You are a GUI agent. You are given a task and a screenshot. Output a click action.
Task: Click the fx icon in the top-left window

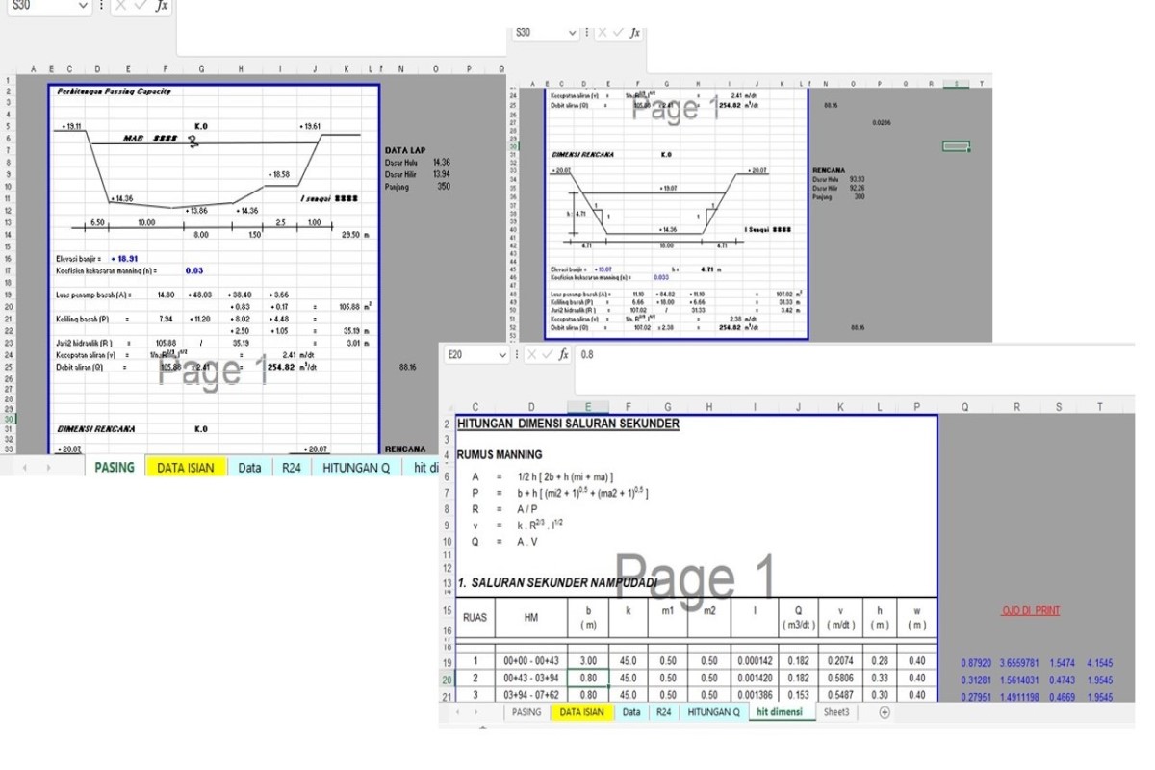(162, 5)
